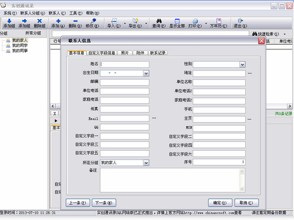Select 我的同学 group in tree
The height and width of the screenshot is (220, 294).
[x=20, y=46]
